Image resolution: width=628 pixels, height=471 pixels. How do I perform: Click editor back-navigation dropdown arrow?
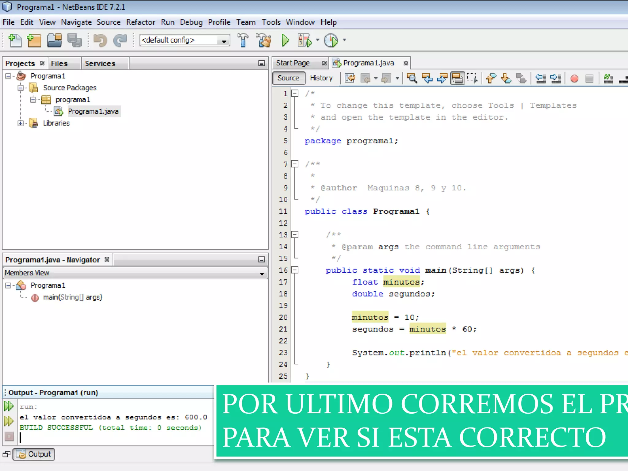tap(376, 78)
